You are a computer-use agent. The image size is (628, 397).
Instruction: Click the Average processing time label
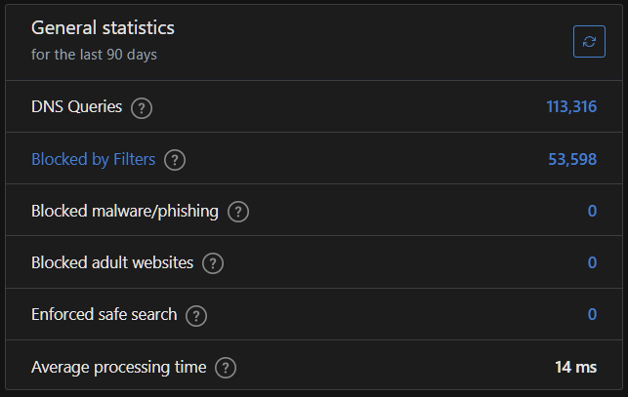pos(118,367)
